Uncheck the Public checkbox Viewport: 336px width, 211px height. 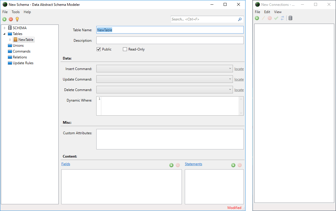point(99,49)
